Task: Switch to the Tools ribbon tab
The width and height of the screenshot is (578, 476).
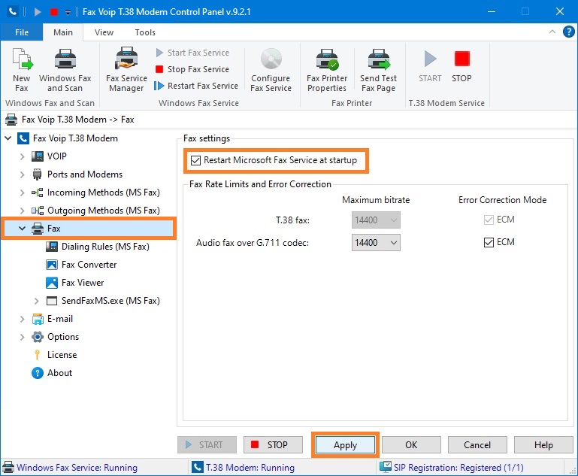Action: point(145,32)
